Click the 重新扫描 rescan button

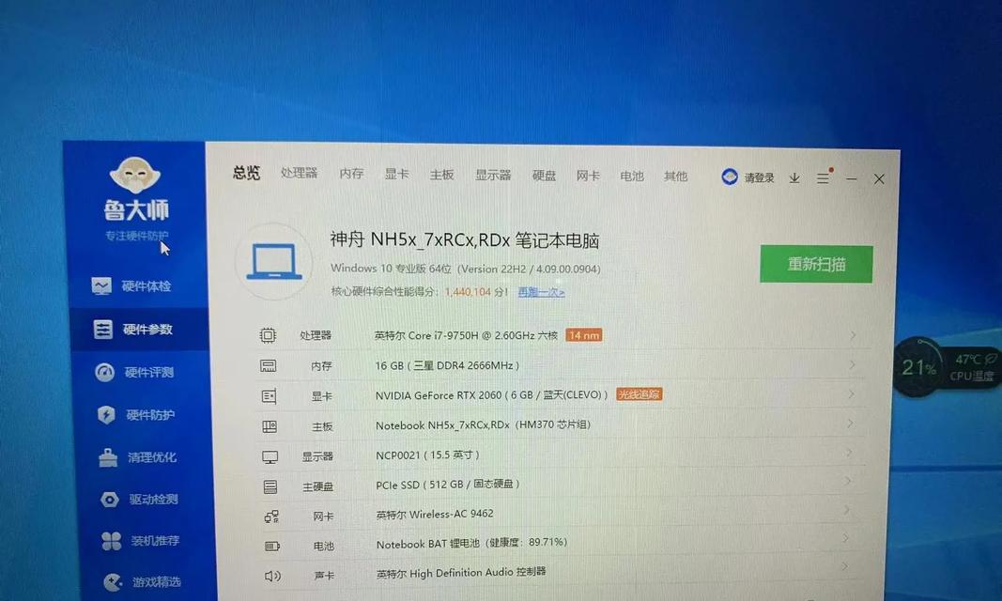pos(816,264)
